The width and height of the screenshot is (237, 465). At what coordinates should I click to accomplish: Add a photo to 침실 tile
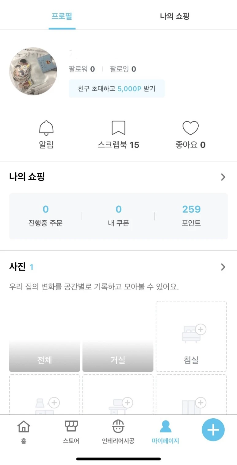[191, 336]
